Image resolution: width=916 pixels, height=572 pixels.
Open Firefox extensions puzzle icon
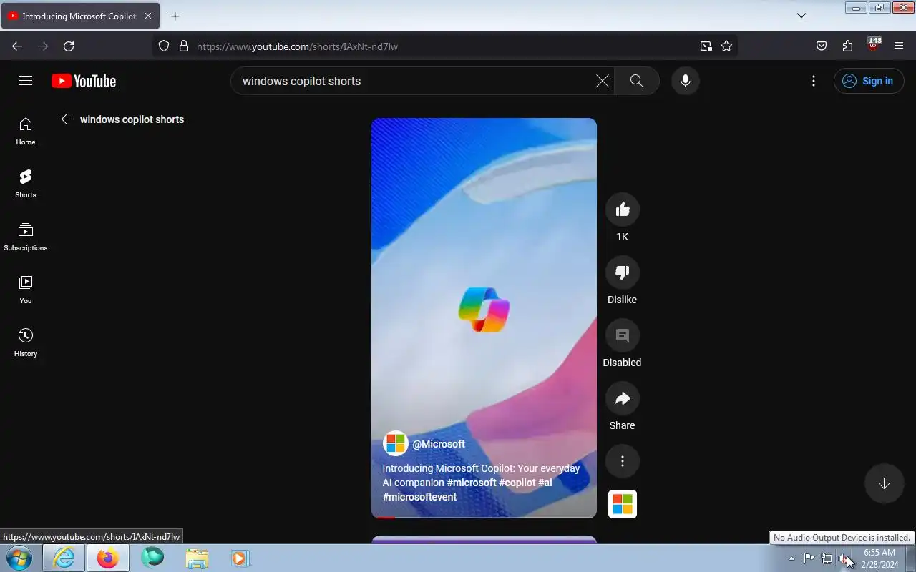click(847, 46)
